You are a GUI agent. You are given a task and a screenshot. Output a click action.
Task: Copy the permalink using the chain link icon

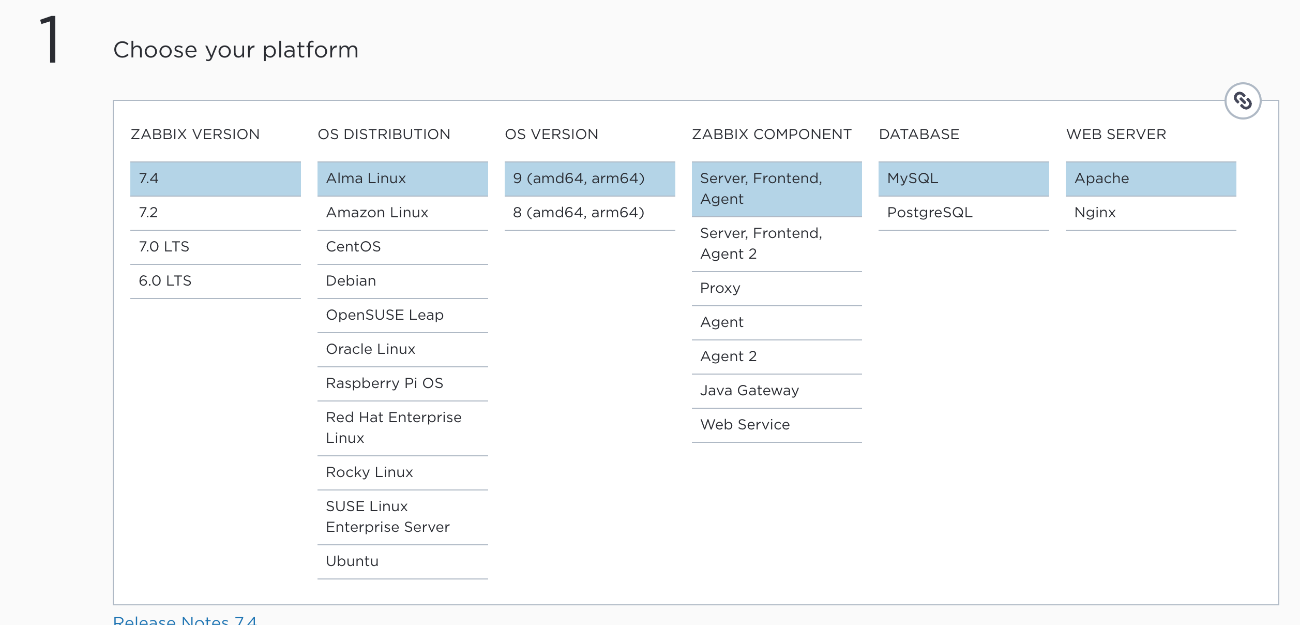1243,101
